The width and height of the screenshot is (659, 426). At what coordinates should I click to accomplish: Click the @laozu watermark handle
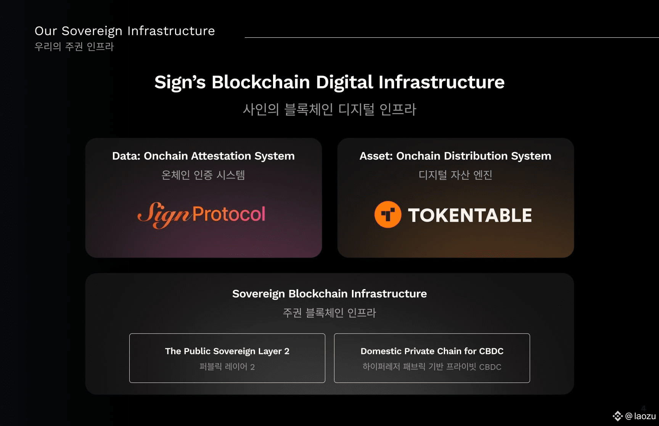[640, 416]
